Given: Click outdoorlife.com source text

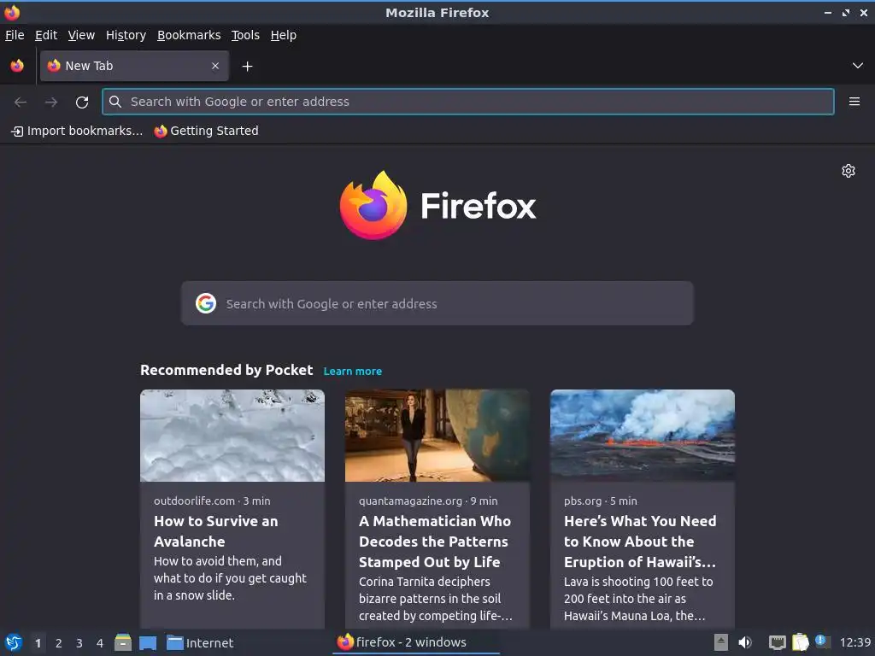Looking at the screenshot, I should [194, 501].
